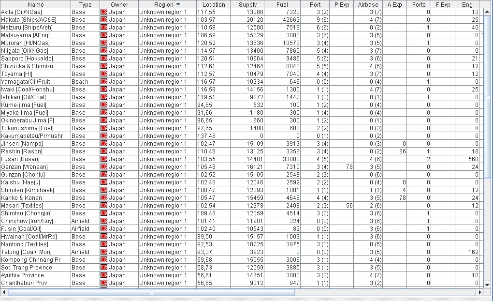Click Japan flag in Tatung row

[x=104, y=252]
